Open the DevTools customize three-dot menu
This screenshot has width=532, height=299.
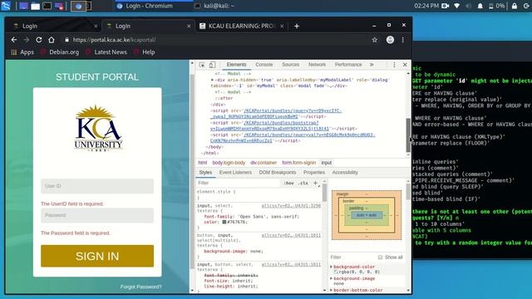click(394, 65)
